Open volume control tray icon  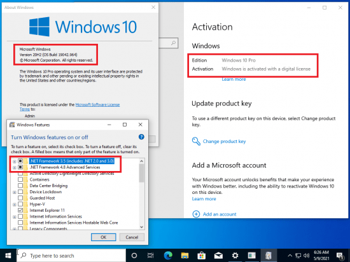[x=307, y=256]
